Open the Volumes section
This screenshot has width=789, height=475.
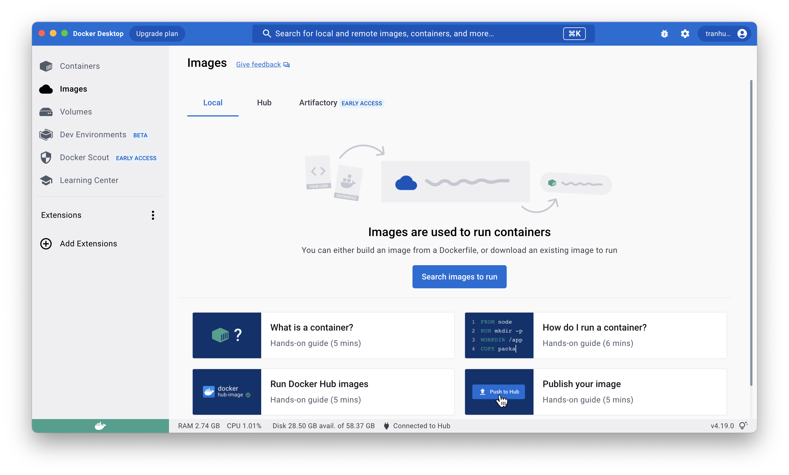(76, 111)
